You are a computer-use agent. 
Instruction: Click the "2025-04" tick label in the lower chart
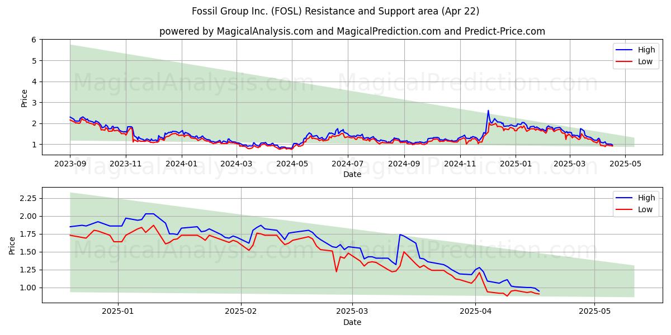[476, 311]
